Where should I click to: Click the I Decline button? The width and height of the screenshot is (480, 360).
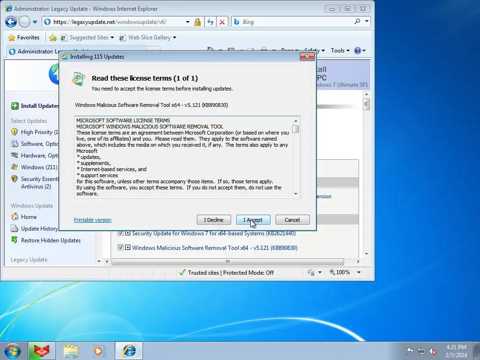(214, 220)
